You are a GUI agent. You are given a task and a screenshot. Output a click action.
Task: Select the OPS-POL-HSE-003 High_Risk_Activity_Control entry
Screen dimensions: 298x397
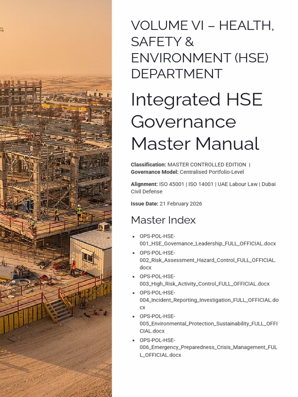coord(204,280)
